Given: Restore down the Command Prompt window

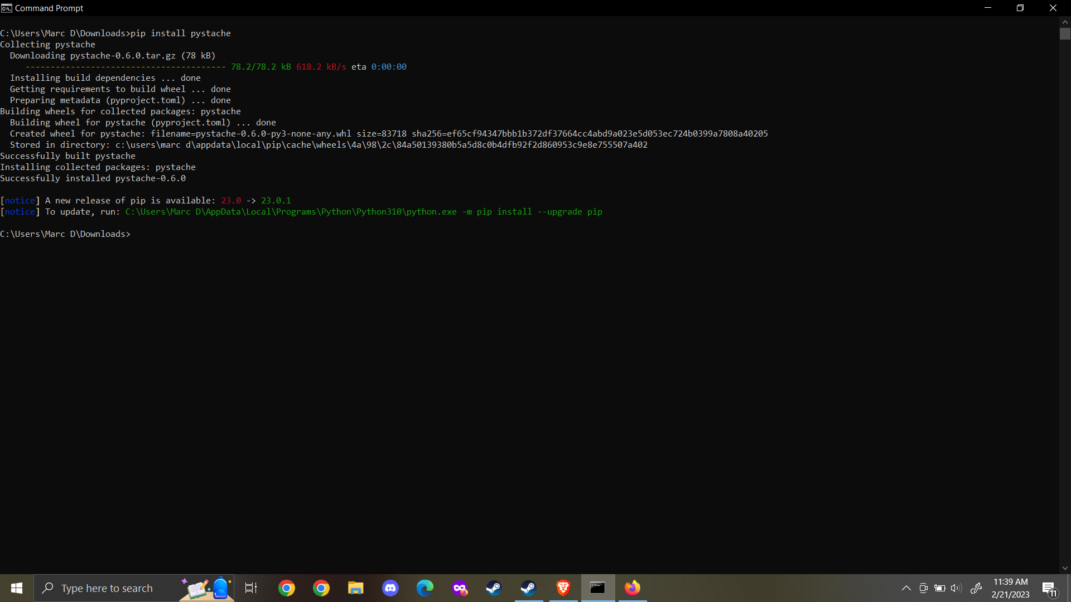Looking at the screenshot, I should (x=1020, y=8).
